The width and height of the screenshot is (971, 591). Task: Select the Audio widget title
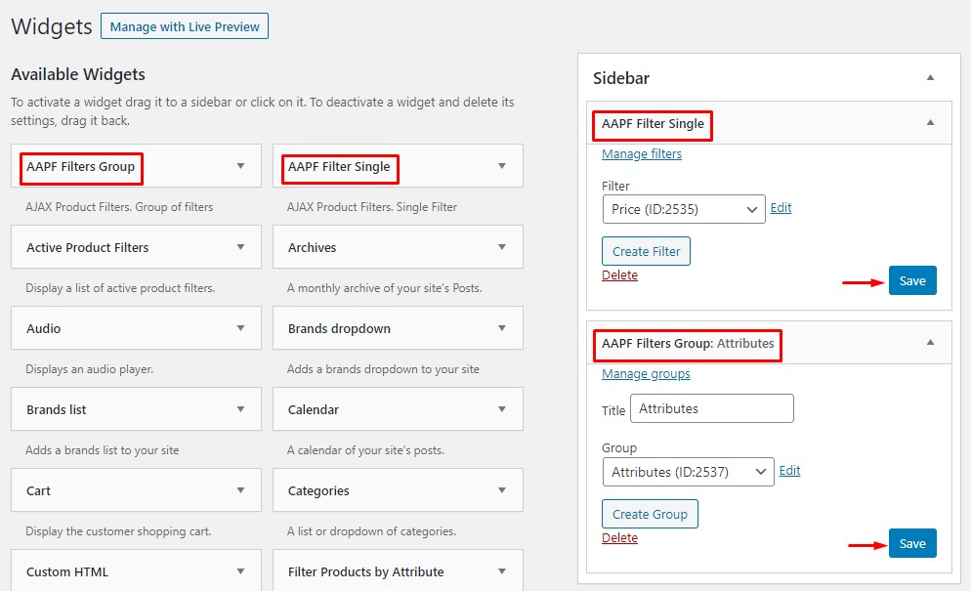[43, 328]
